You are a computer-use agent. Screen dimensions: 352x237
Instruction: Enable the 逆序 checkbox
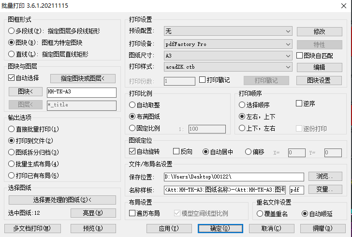(299, 104)
